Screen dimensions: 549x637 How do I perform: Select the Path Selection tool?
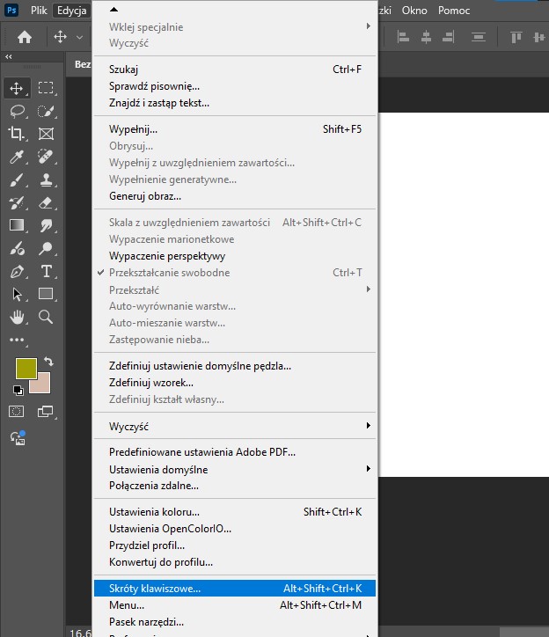coord(17,294)
